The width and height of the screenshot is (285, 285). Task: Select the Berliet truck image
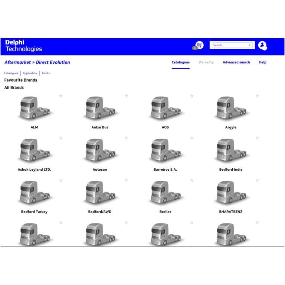[166, 192]
